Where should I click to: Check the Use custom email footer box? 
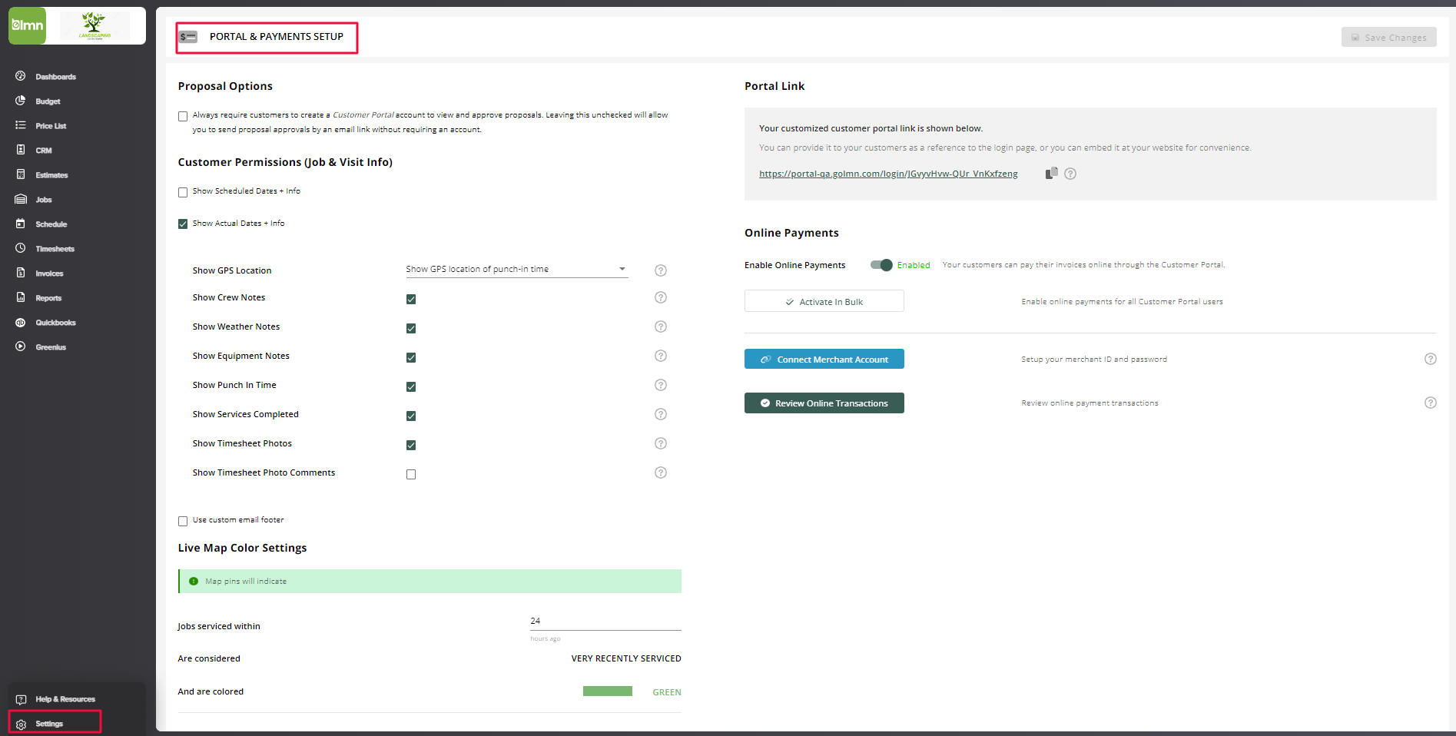click(x=183, y=521)
